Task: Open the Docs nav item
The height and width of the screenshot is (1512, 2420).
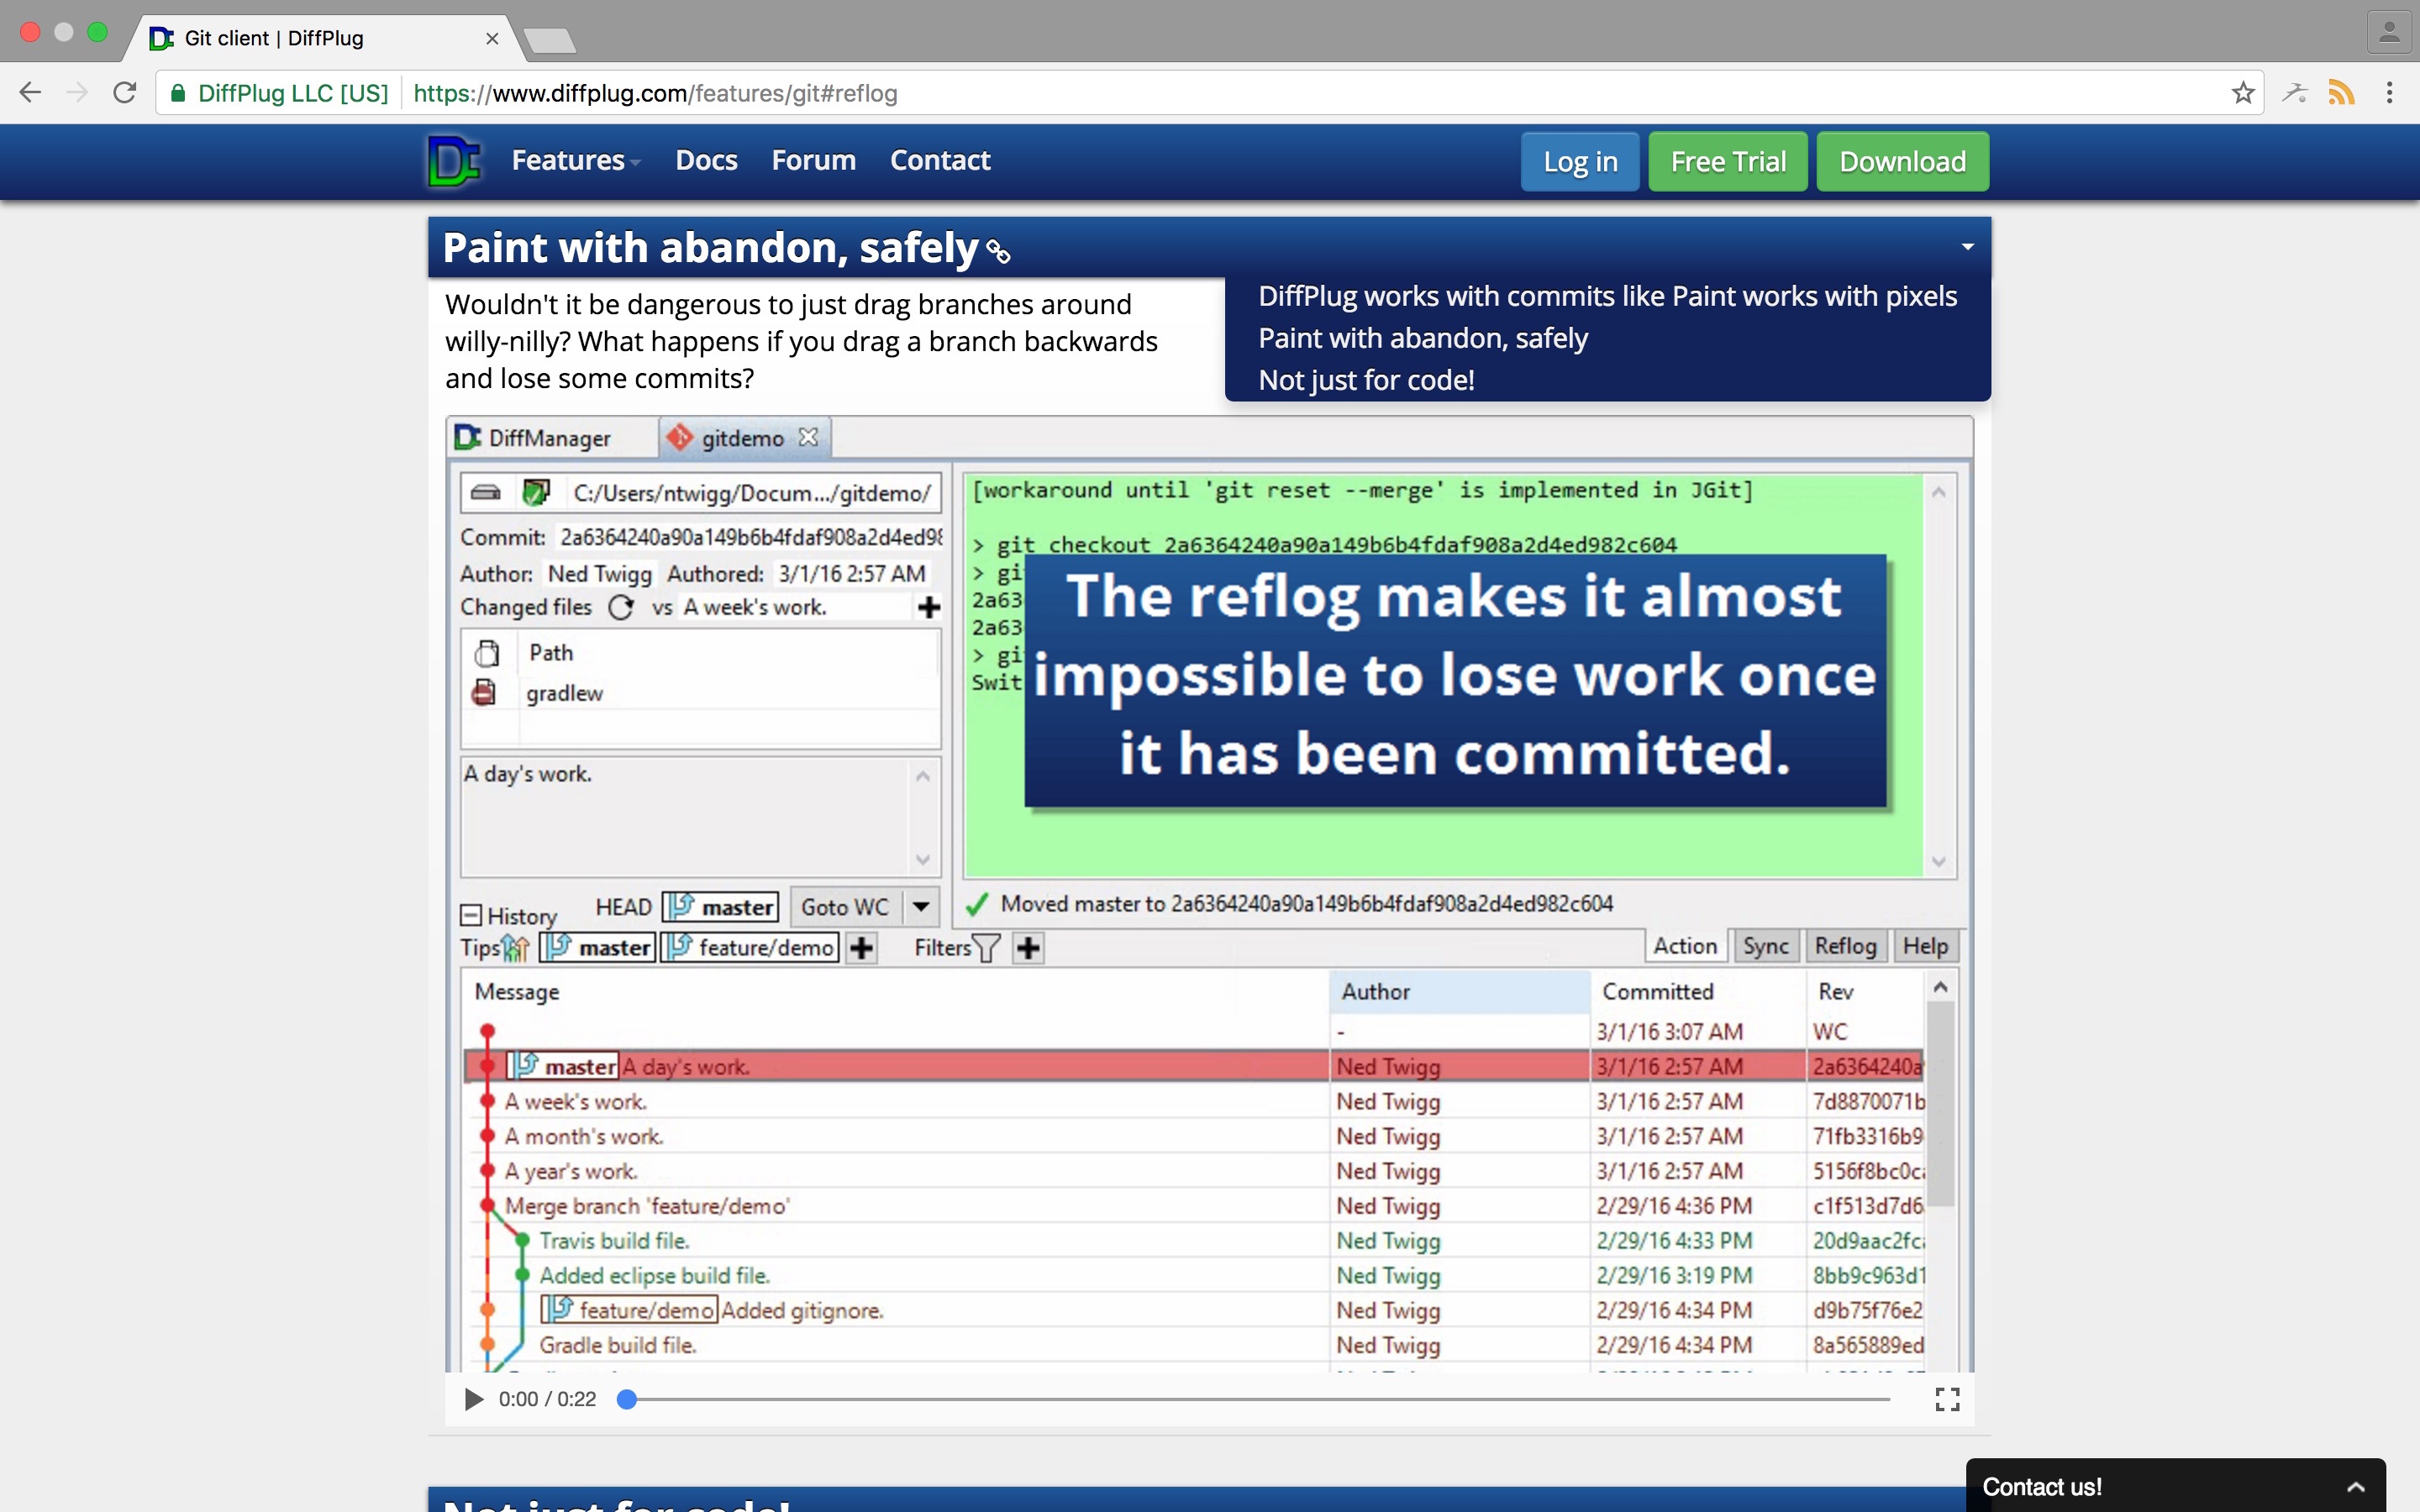Action: 706,160
